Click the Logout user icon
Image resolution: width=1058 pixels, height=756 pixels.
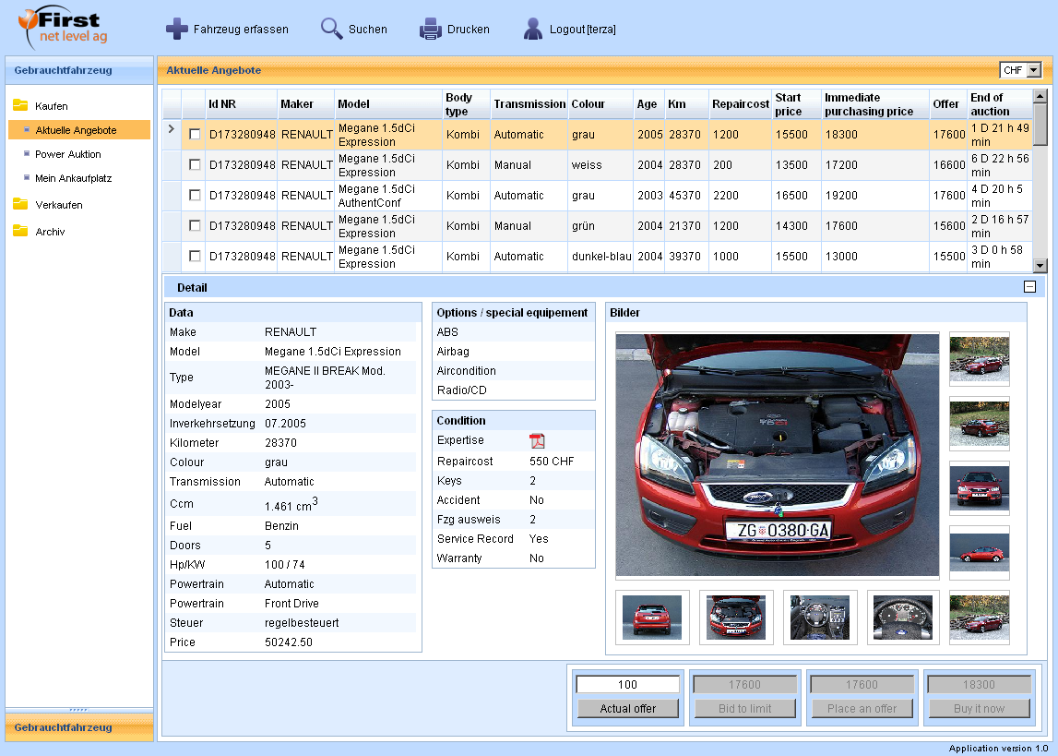point(532,30)
